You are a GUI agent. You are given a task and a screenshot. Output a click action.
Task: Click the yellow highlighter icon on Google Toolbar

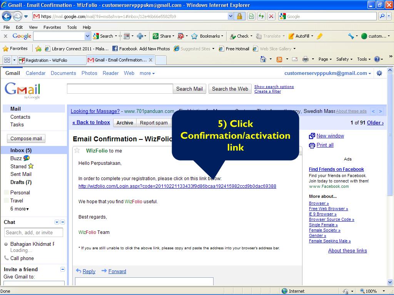pos(320,36)
